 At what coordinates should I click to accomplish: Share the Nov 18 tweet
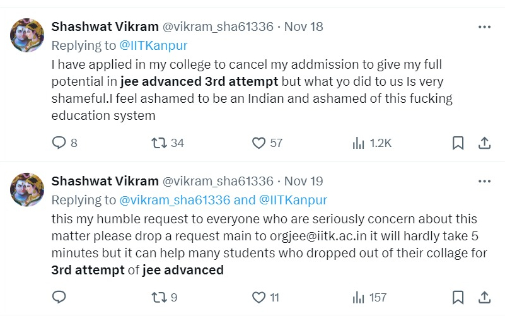coord(484,143)
